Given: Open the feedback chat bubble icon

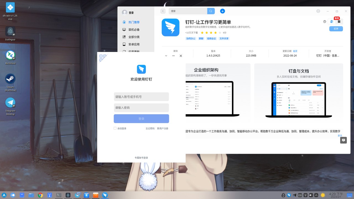Looking at the screenshot, I should click(x=343, y=140).
